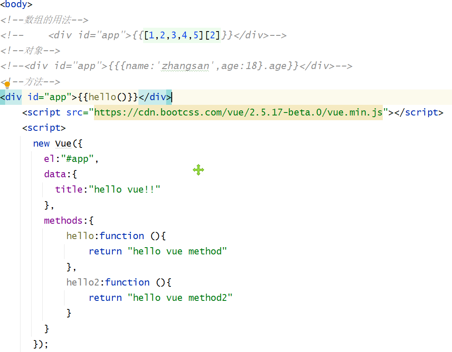Click the title string "hello vue!!"
The image size is (452, 352).
click(124, 190)
